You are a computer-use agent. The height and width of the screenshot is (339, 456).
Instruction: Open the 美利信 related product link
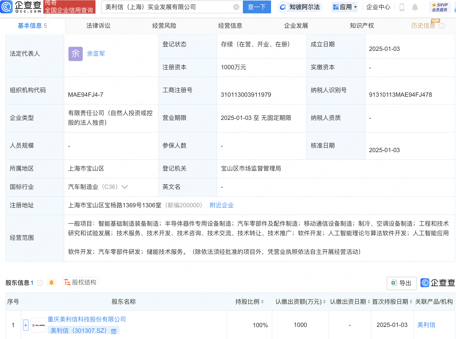(x=426, y=325)
